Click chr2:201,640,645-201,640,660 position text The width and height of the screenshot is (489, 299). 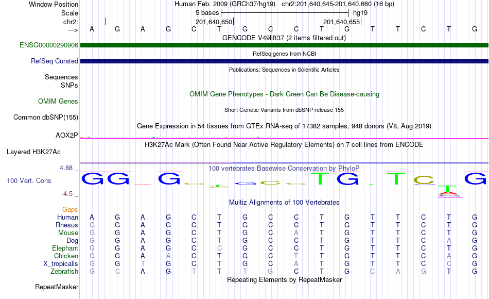point(338,4)
